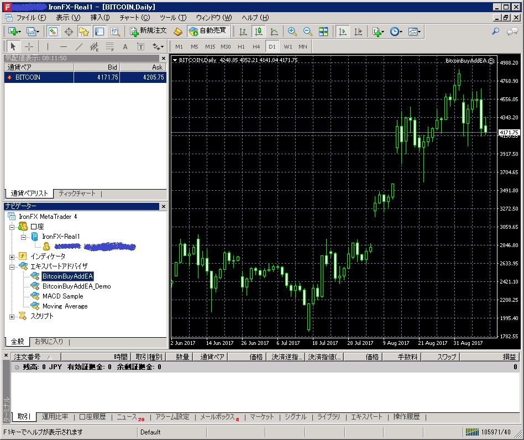This screenshot has width=524, height=440.
Task: Click the 新規注文 new order button
Action: click(x=148, y=31)
